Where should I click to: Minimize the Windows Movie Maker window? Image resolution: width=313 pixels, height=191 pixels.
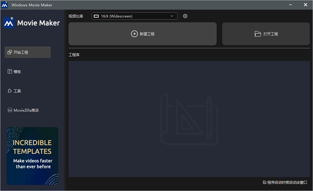(291, 5)
